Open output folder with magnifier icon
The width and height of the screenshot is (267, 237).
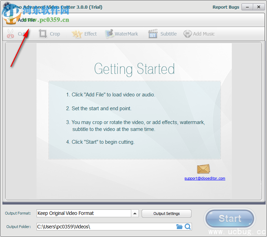tap(188, 227)
